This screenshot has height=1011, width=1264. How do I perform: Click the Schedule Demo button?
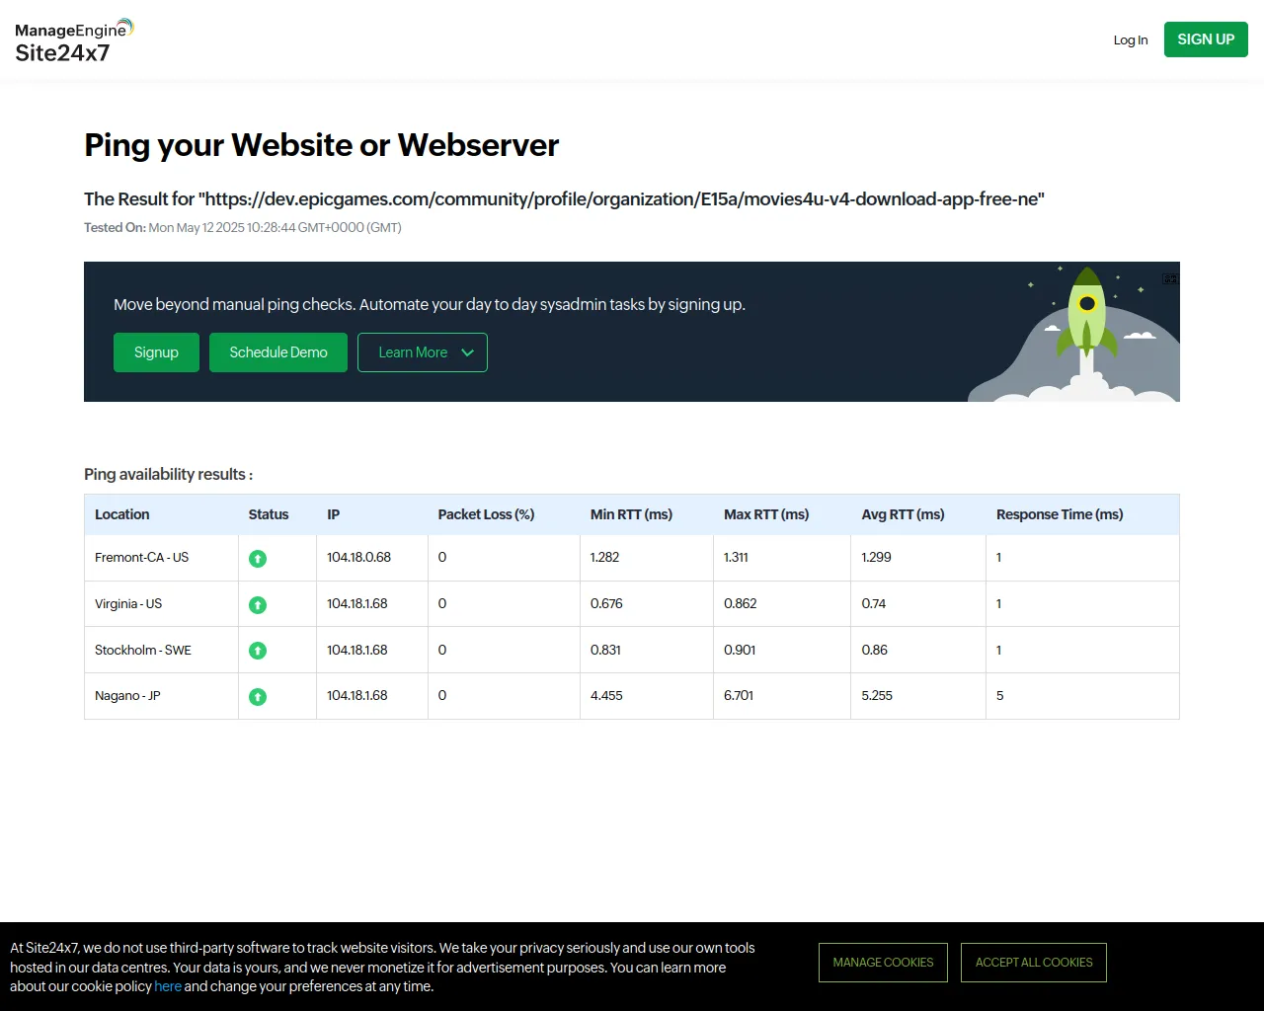click(x=278, y=352)
